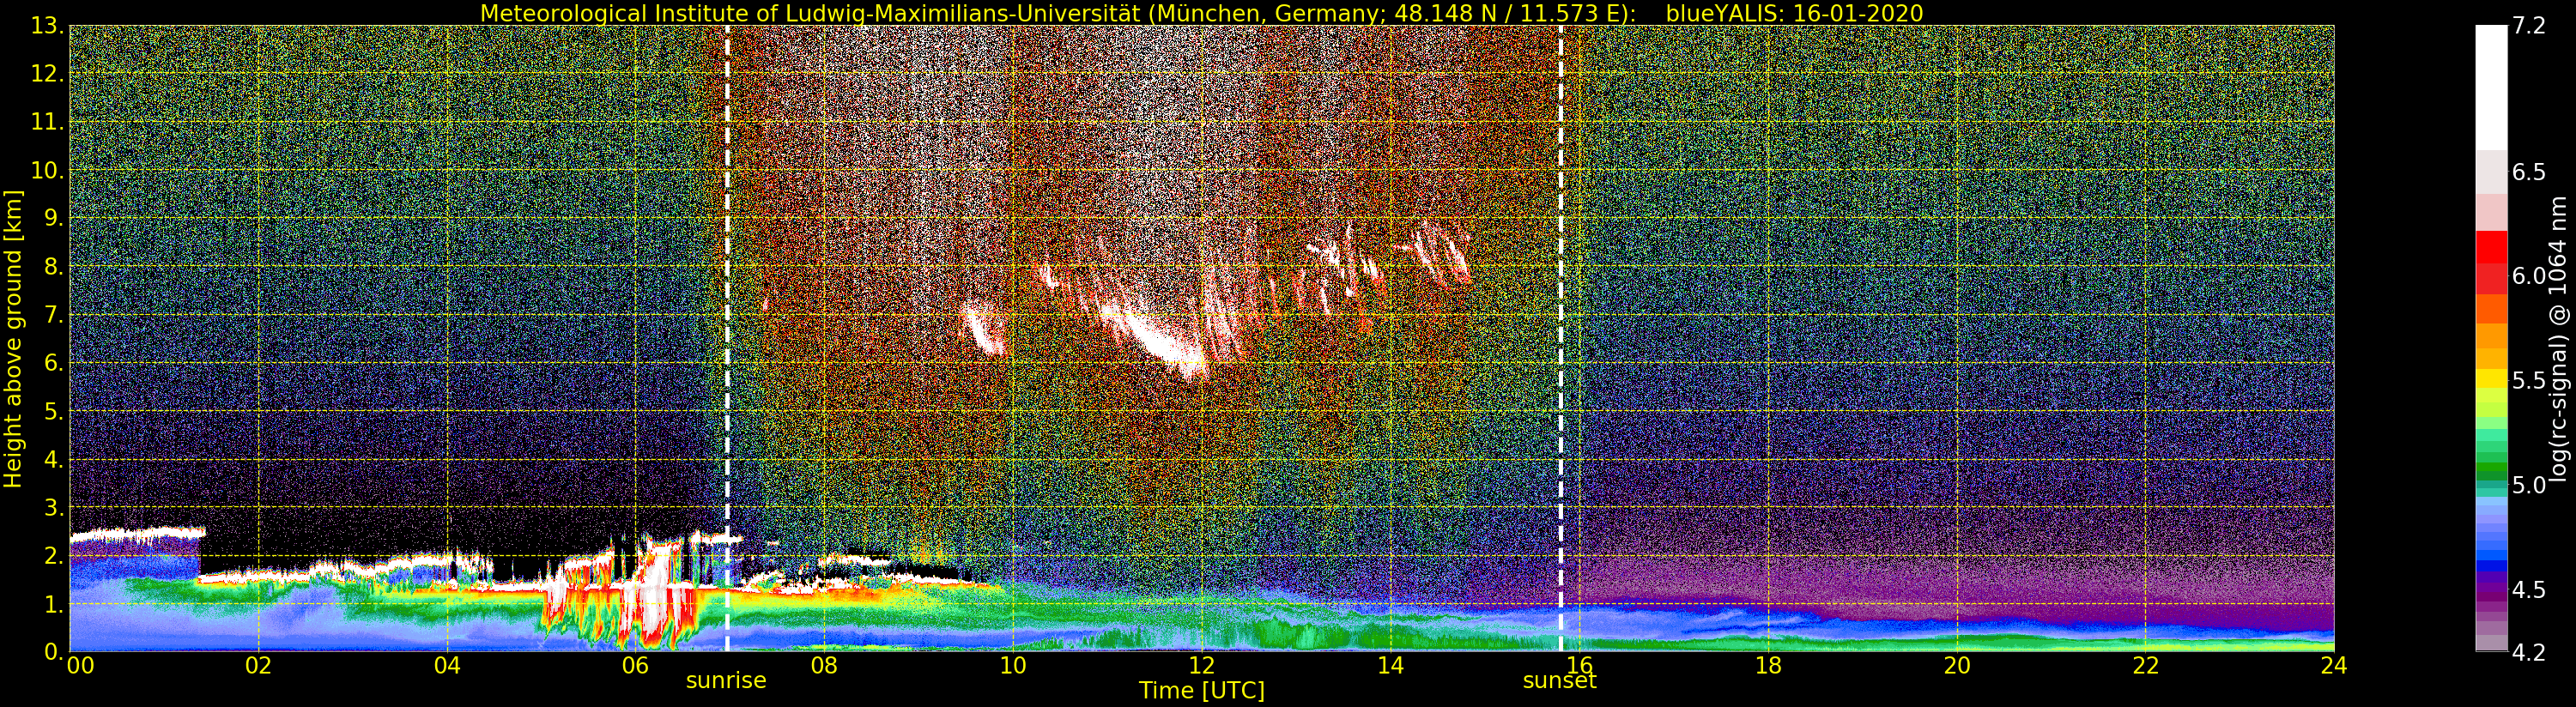
Task: Click the 'sunset' label below the axis
Action: pos(1559,681)
